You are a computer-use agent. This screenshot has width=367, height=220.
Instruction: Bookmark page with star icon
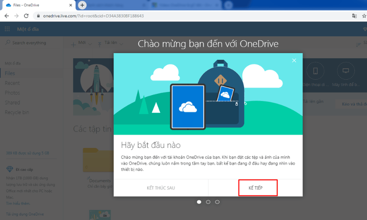click(364, 16)
